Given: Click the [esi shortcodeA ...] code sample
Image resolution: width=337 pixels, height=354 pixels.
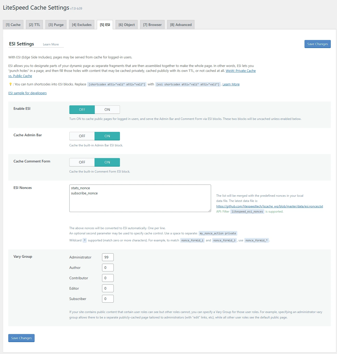Looking at the screenshot, I should tap(188, 85).
